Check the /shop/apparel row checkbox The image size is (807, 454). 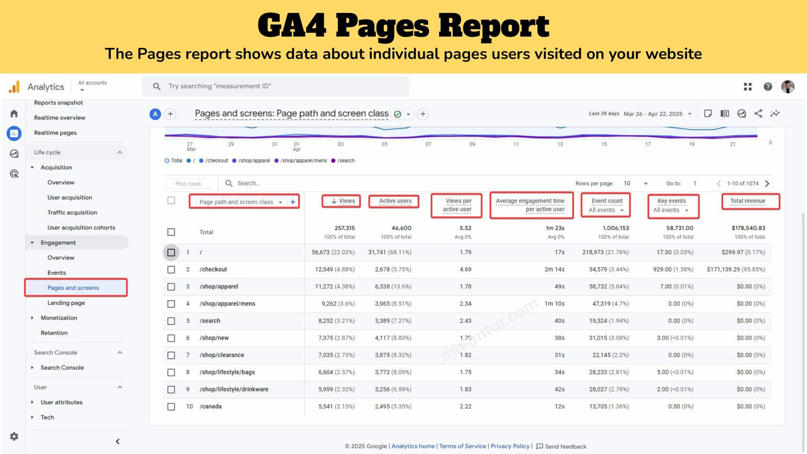point(171,287)
